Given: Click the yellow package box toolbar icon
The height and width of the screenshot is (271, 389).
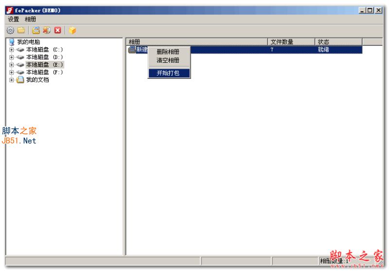Looking at the screenshot, I should [x=72, y=30].
